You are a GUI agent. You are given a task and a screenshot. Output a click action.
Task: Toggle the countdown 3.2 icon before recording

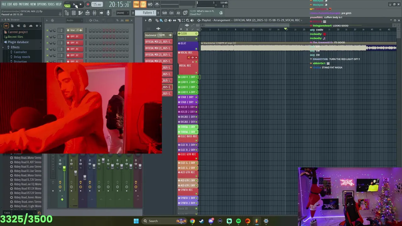pyautogui.click(x=143, y=4)
